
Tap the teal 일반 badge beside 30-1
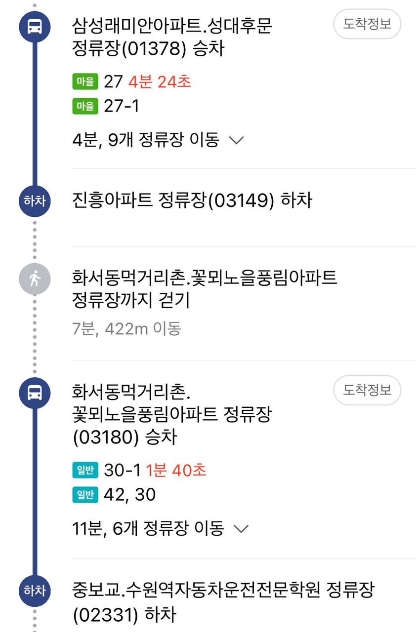pos(85,470)
